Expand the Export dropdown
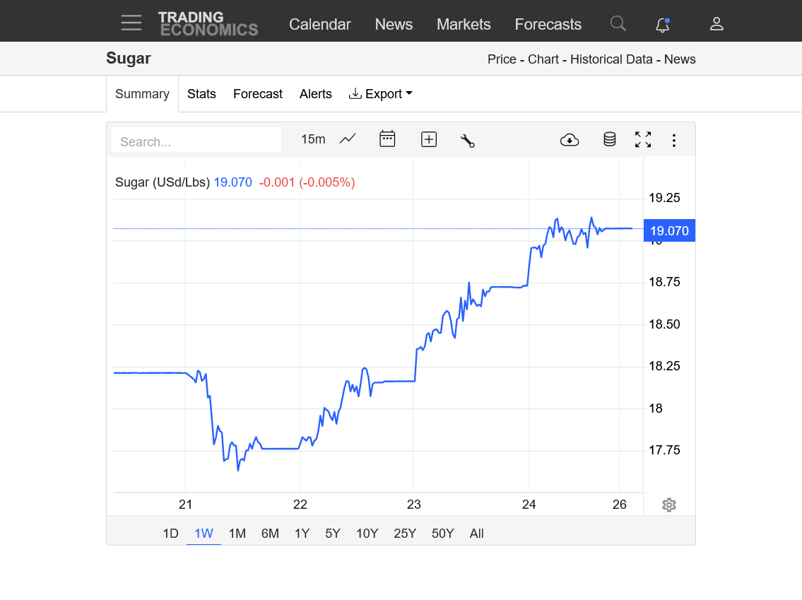This screenshot has width=802, height=600. [381, 93]
